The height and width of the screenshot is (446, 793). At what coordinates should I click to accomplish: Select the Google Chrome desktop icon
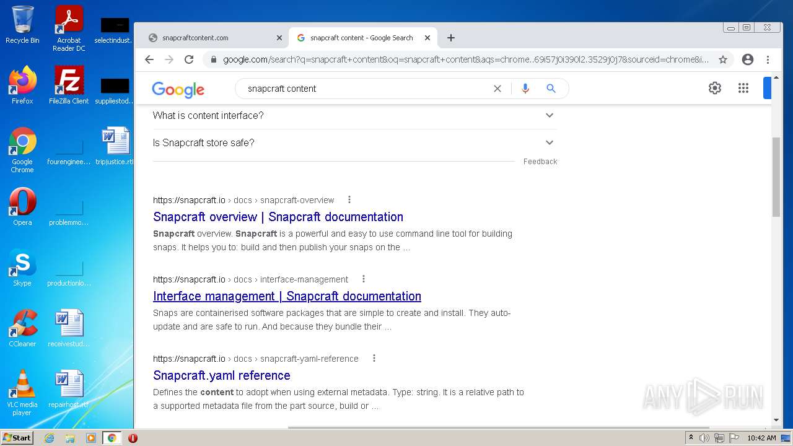tap(22, 150)
